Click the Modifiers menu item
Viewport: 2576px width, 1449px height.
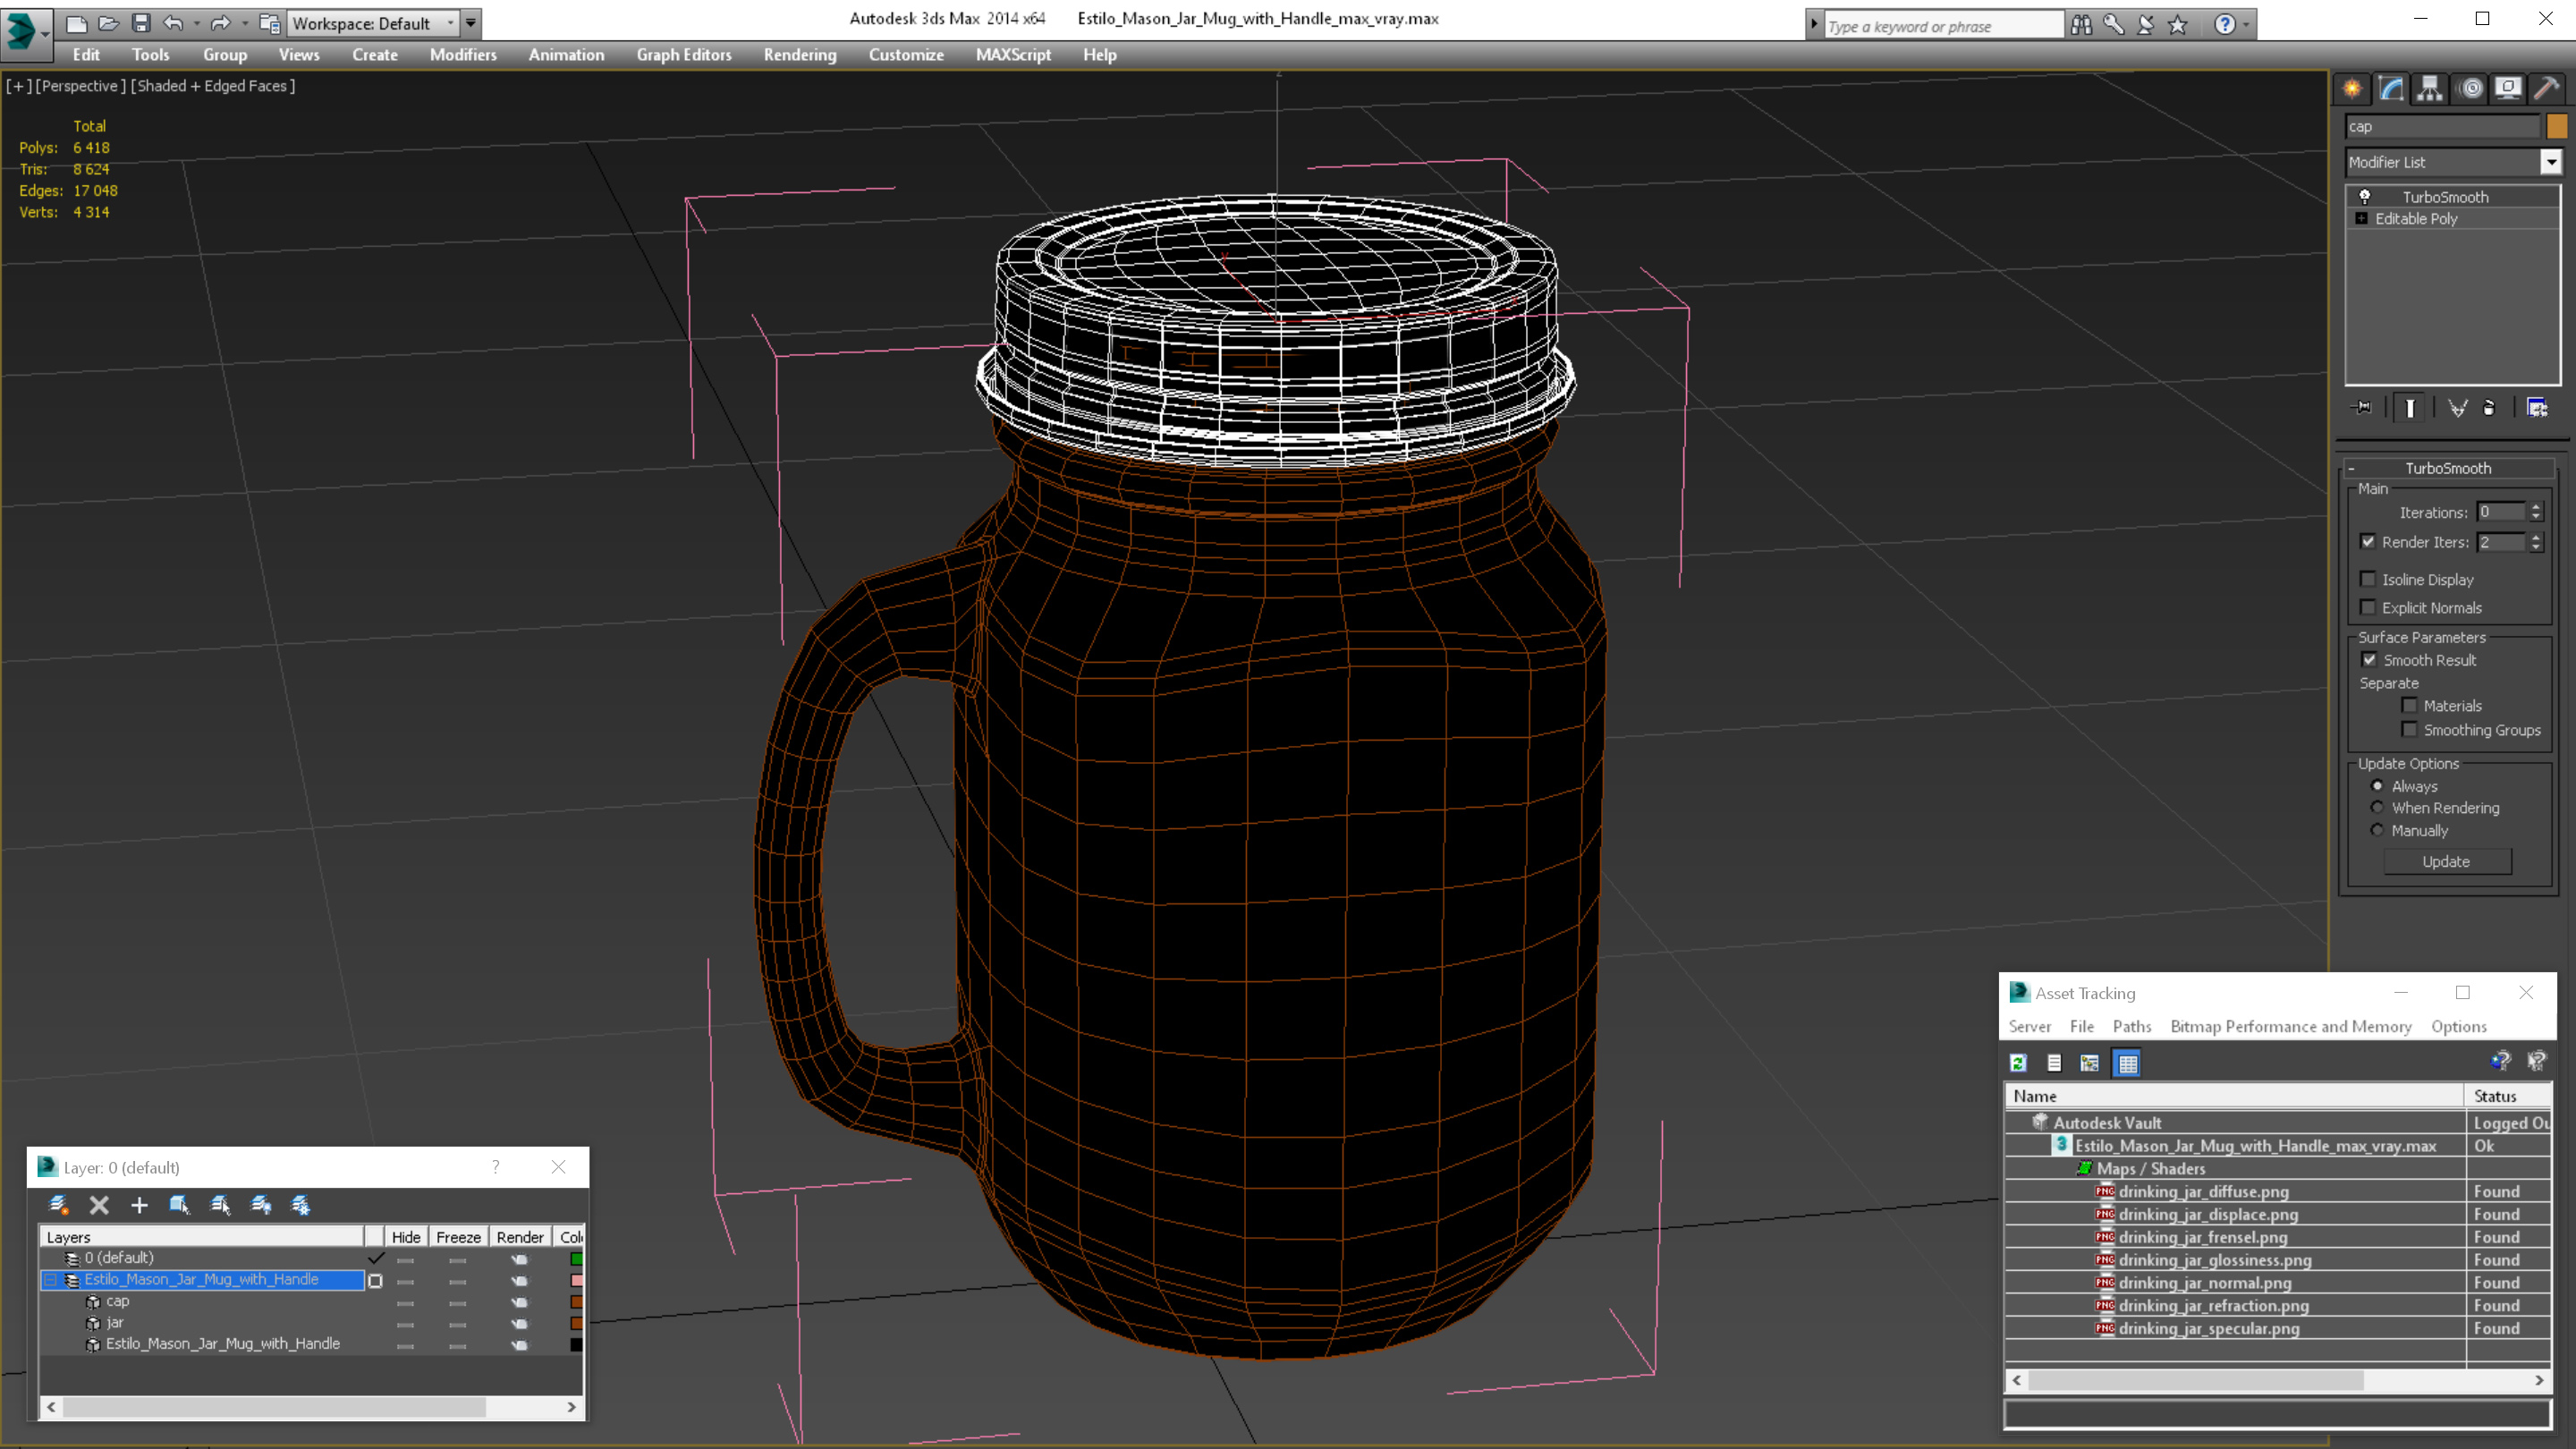click(463, 53)
